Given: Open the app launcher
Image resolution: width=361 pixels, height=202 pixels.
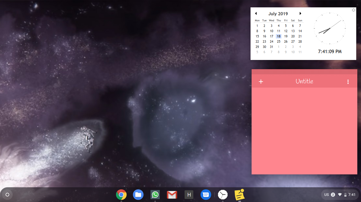Looking at the screenshot, I should (7, 195).
